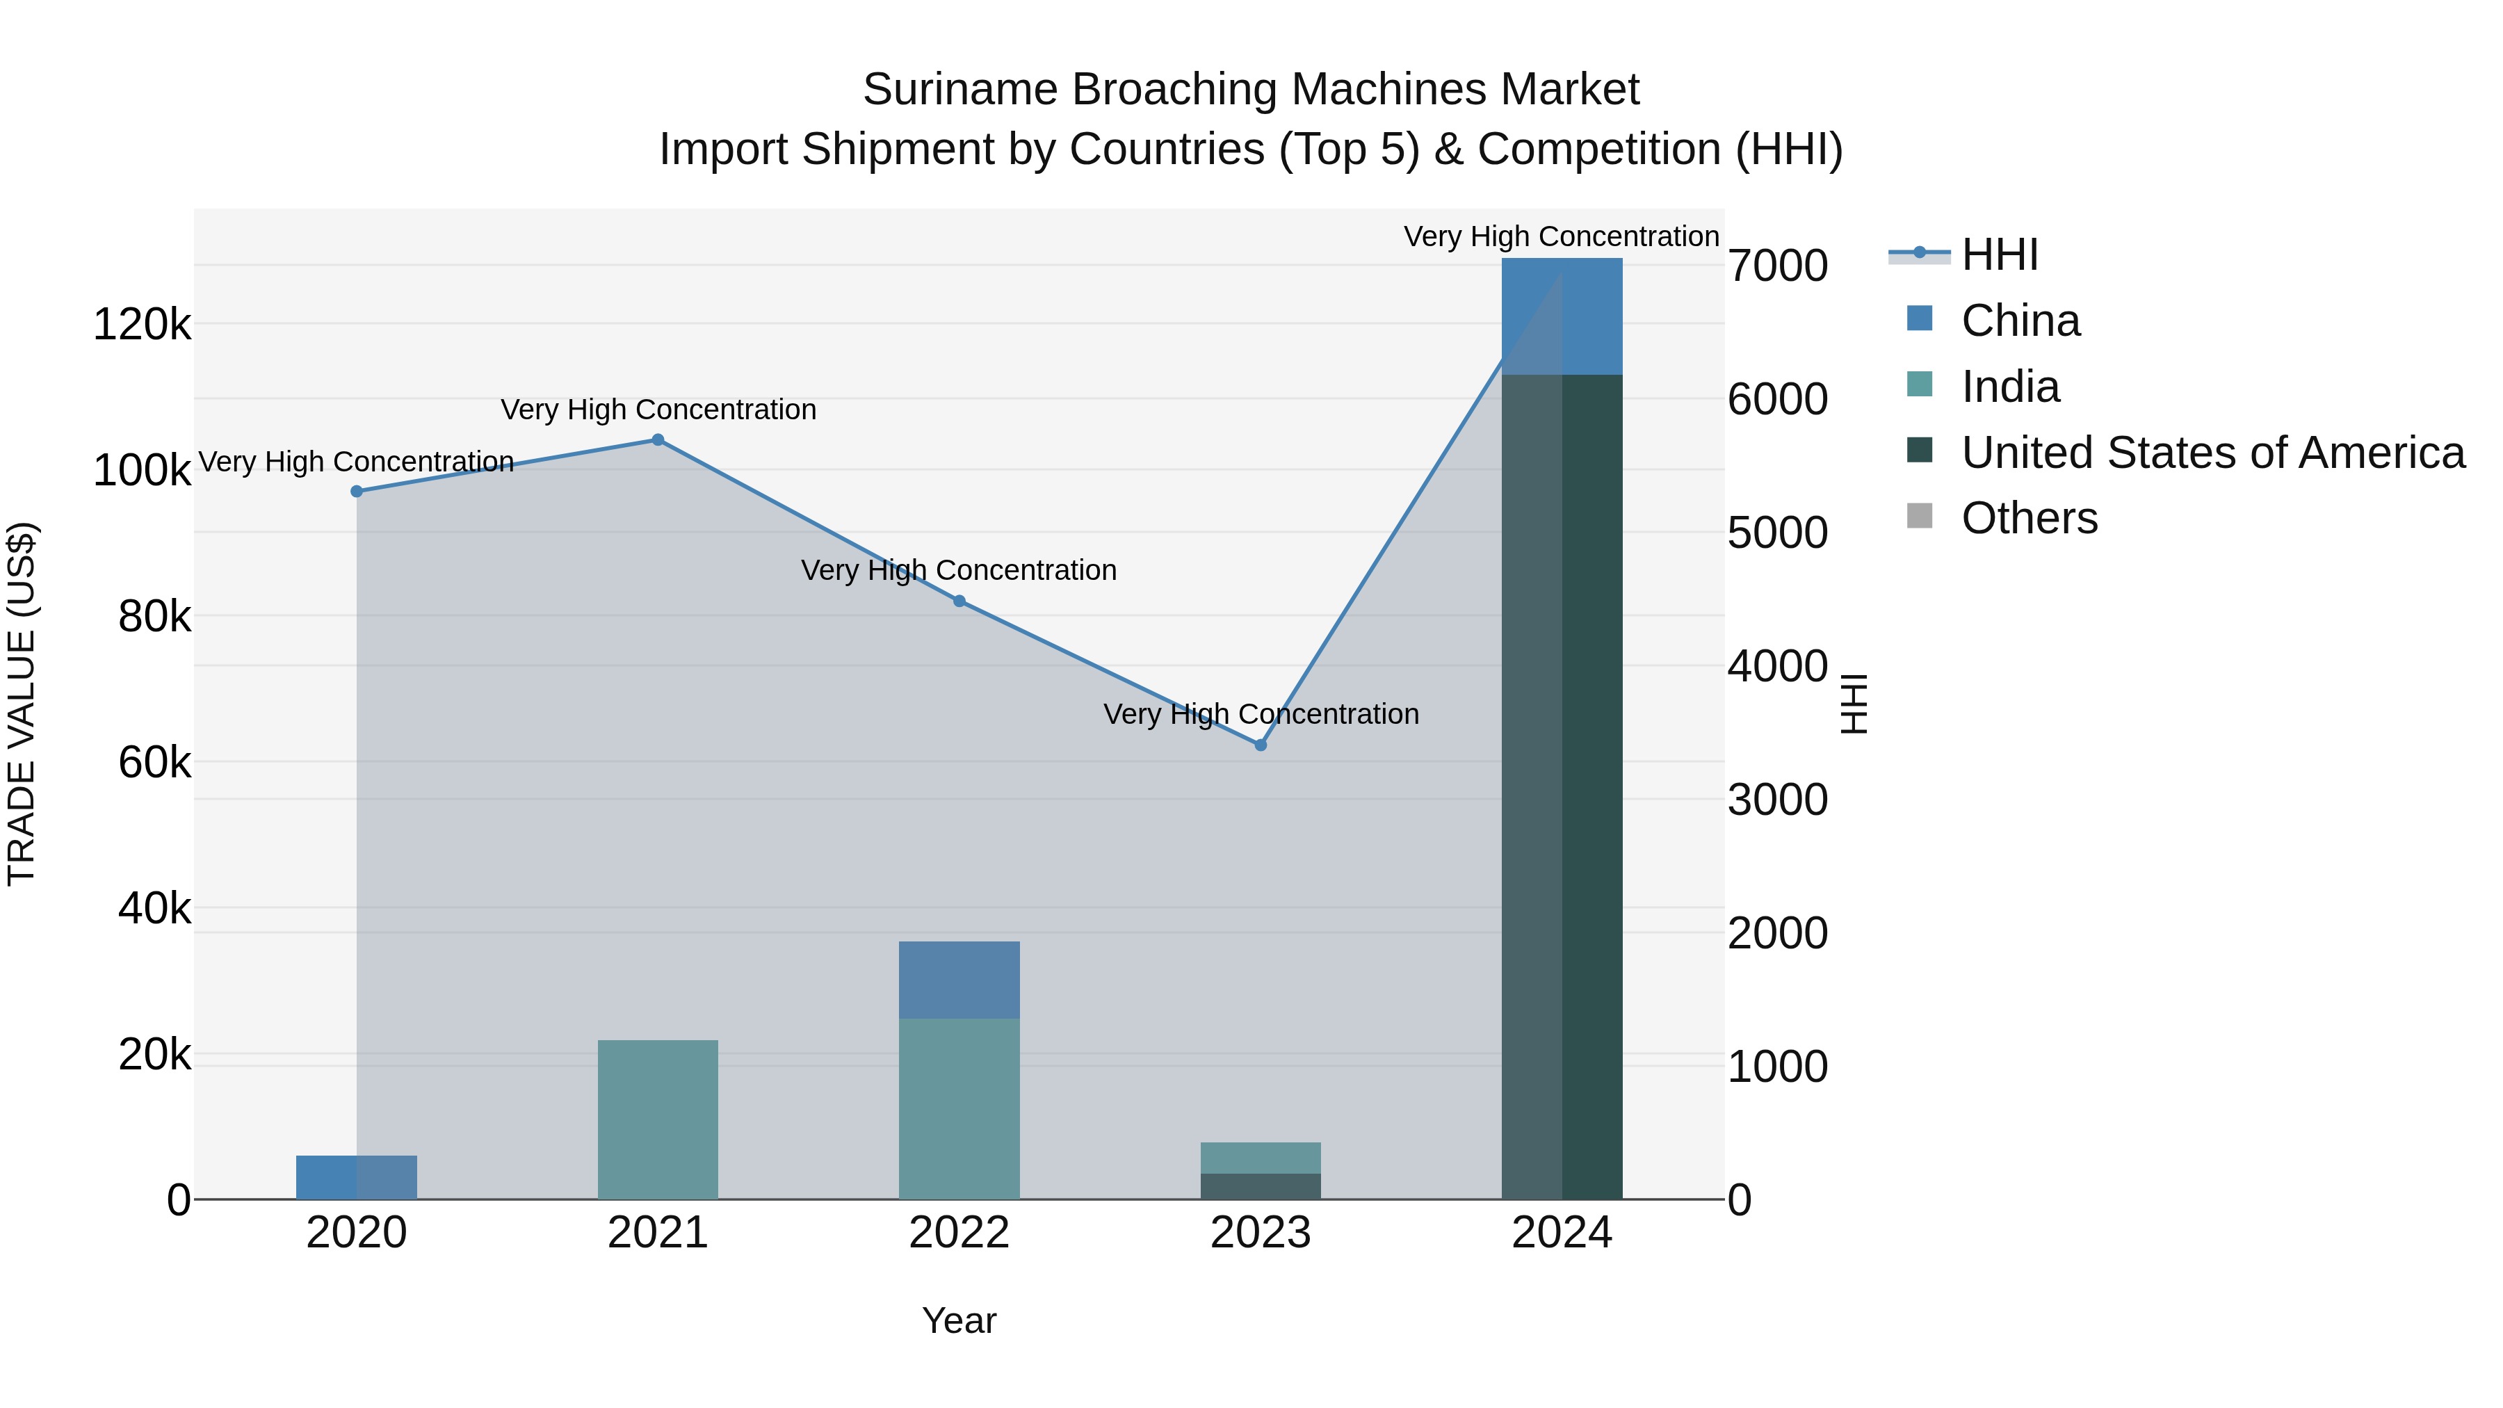Click the 7000 right axis tick
The width and height of the screenshot is (2503, 1408).
pos(1778,266)
